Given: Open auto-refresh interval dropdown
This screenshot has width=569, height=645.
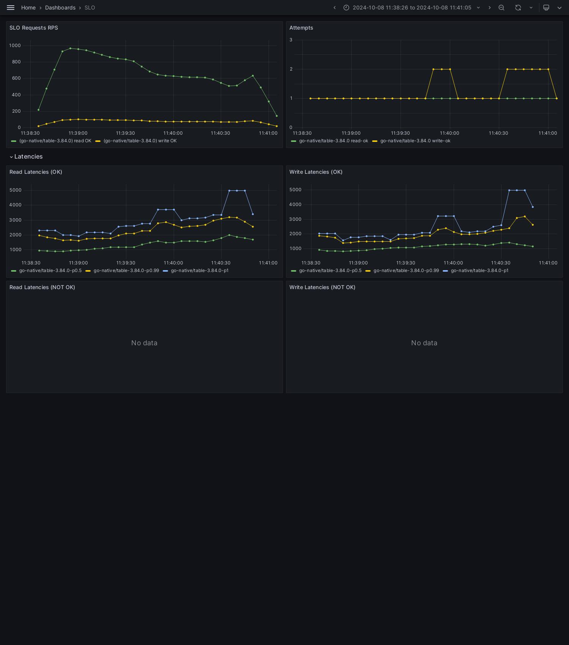Looking at the screenshot, I should [x=531, y=8].
